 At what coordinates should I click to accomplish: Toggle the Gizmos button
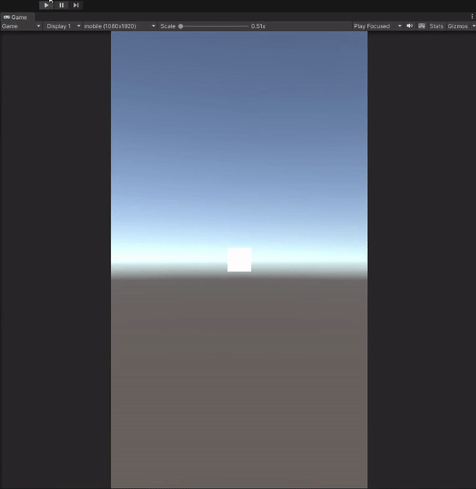[x=458, y=26]
